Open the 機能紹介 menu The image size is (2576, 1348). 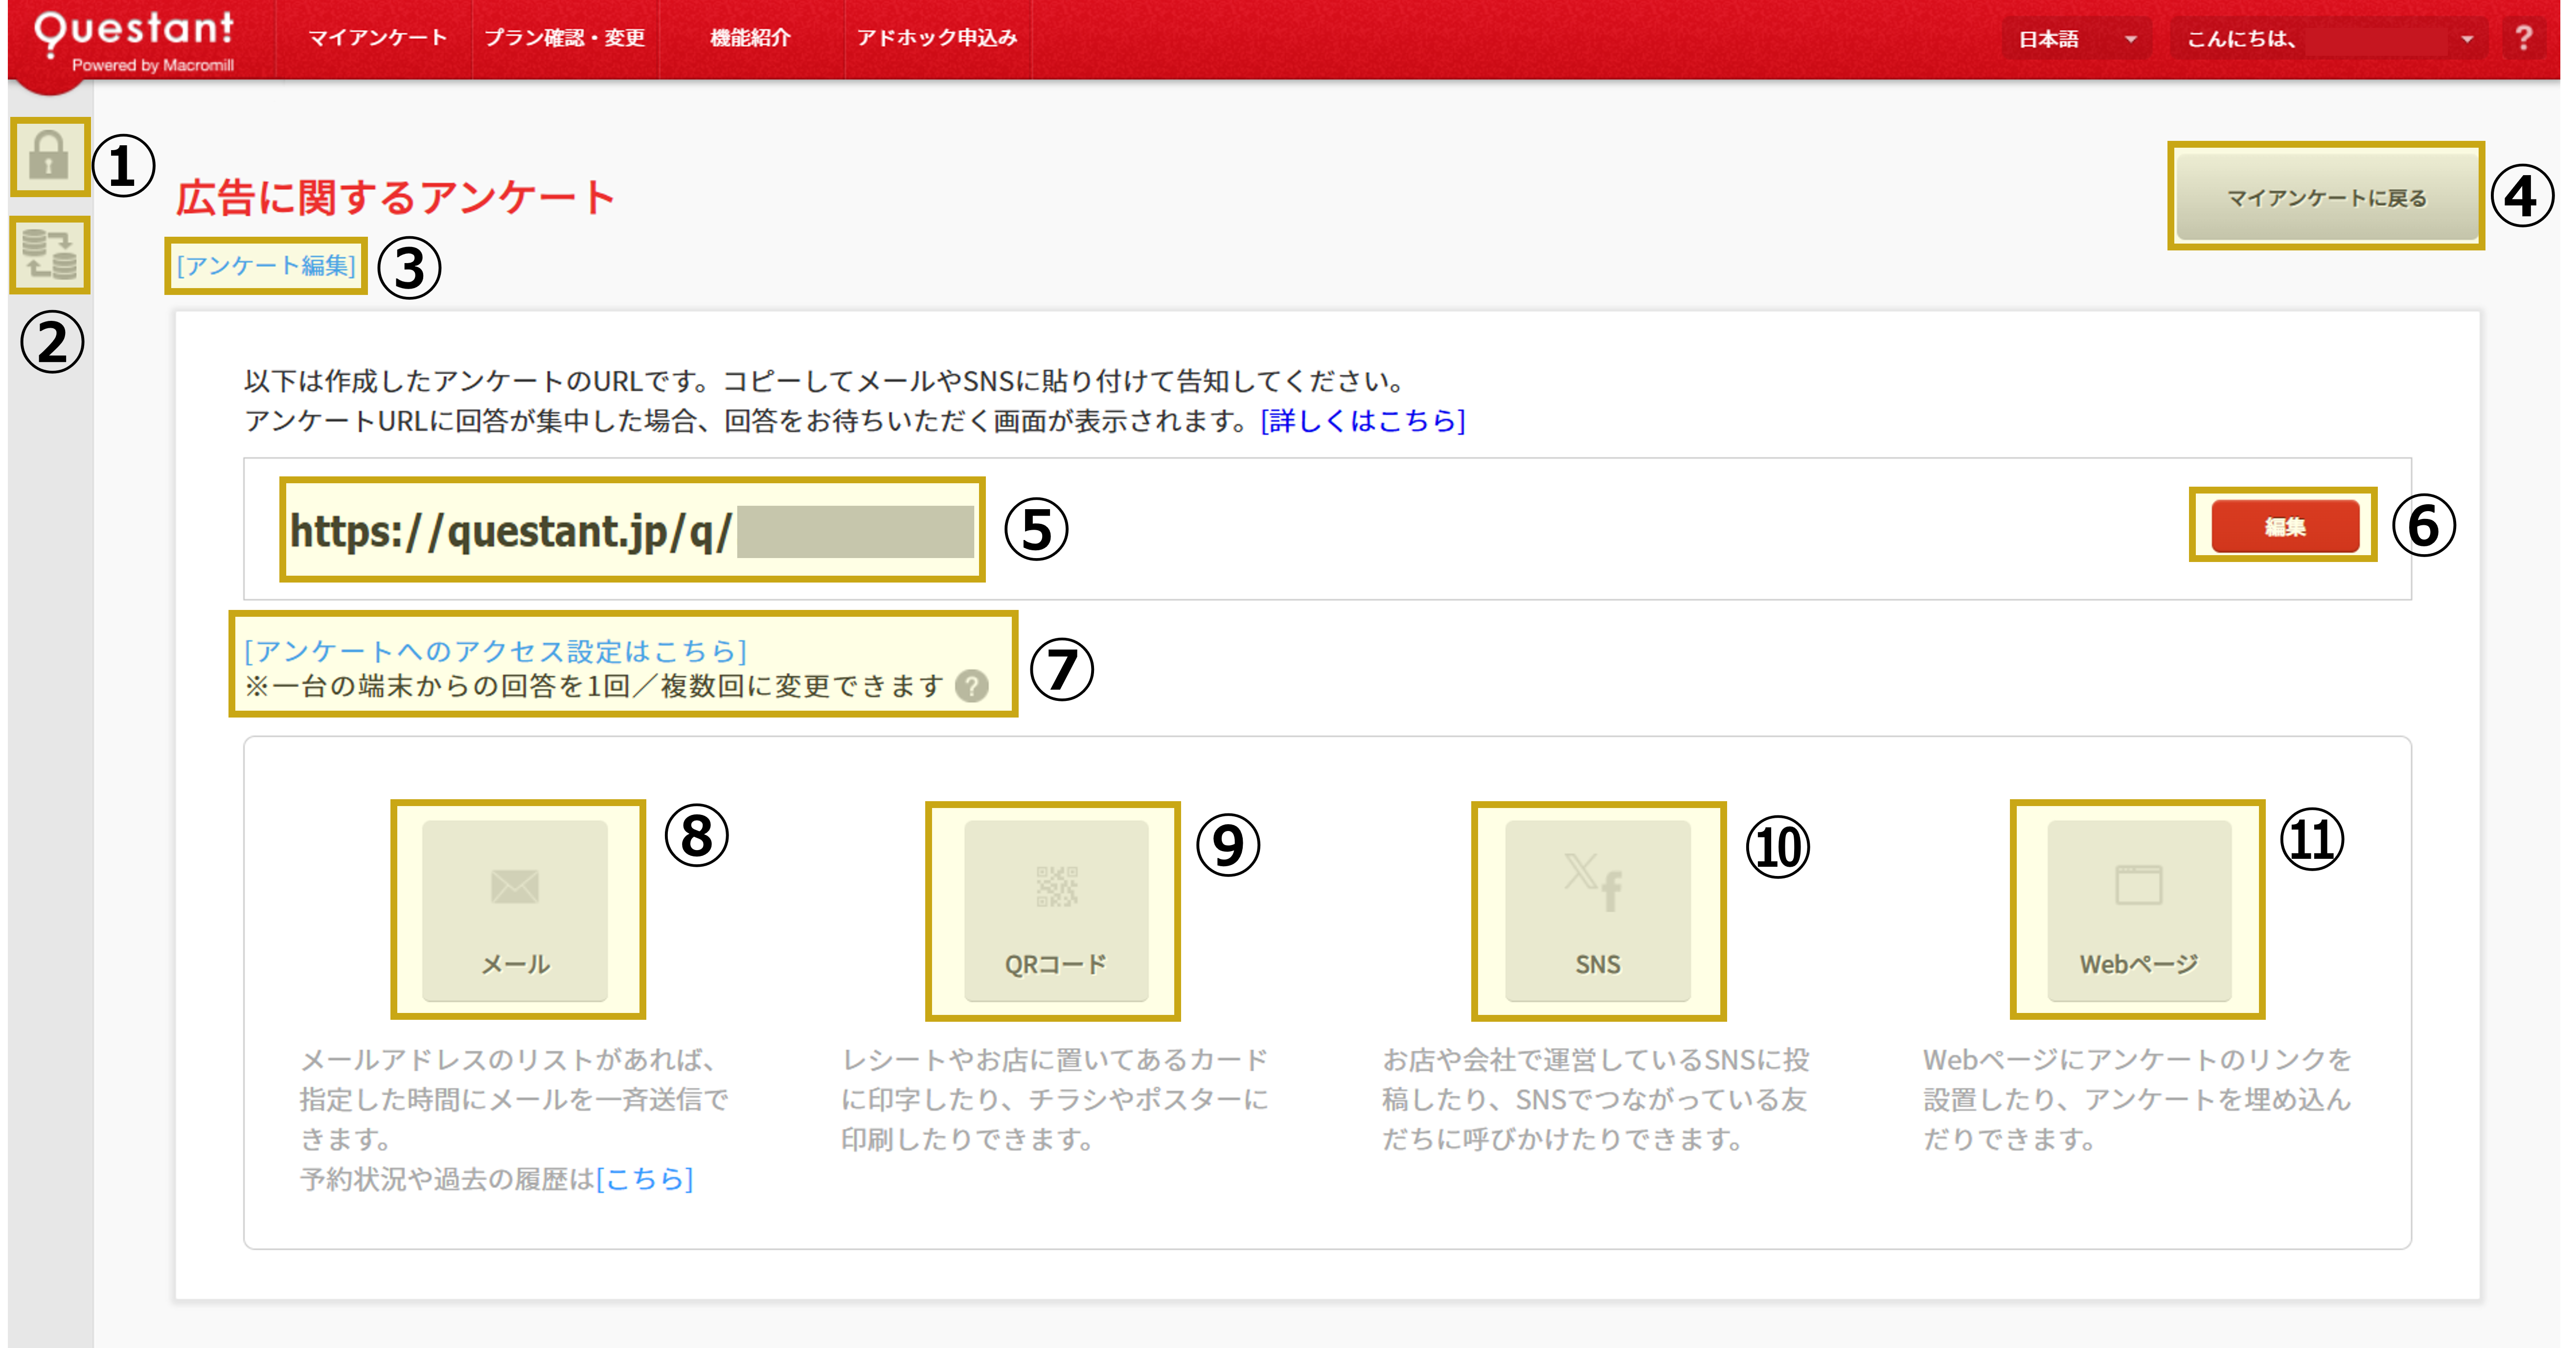pos(751,38)
